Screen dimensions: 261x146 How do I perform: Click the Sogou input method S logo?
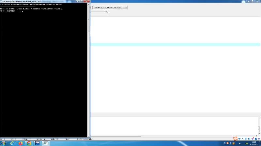pos(235,139)
